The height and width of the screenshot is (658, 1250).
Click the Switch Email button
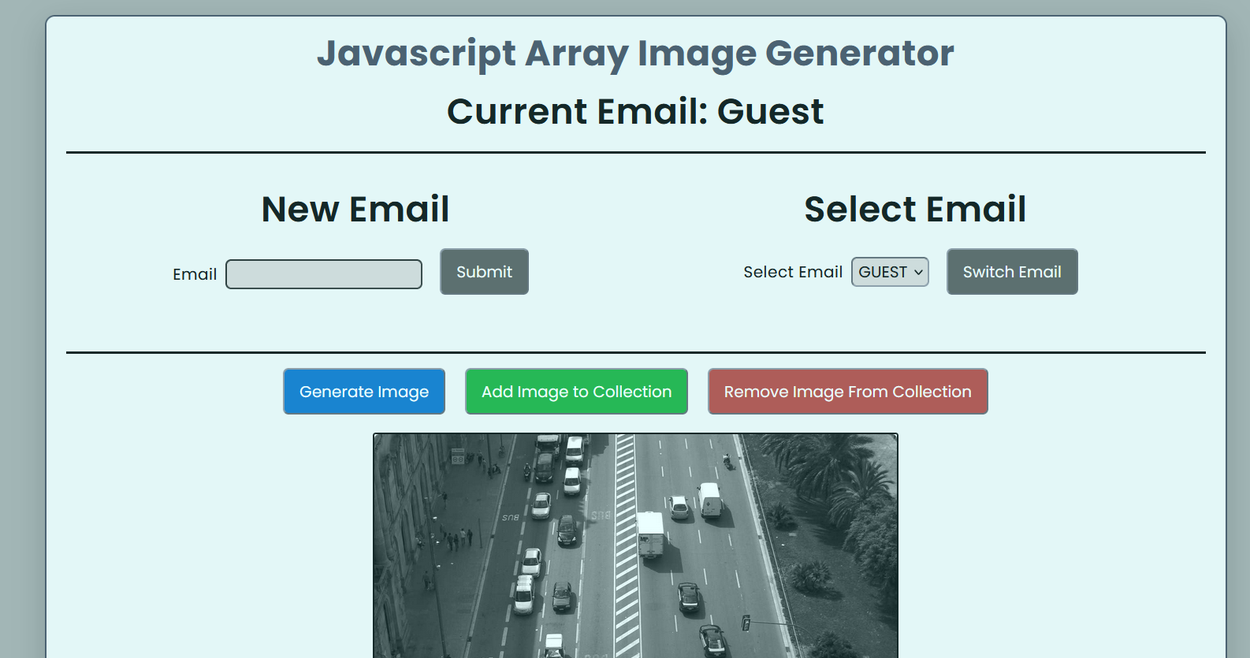pos(1012,272)
